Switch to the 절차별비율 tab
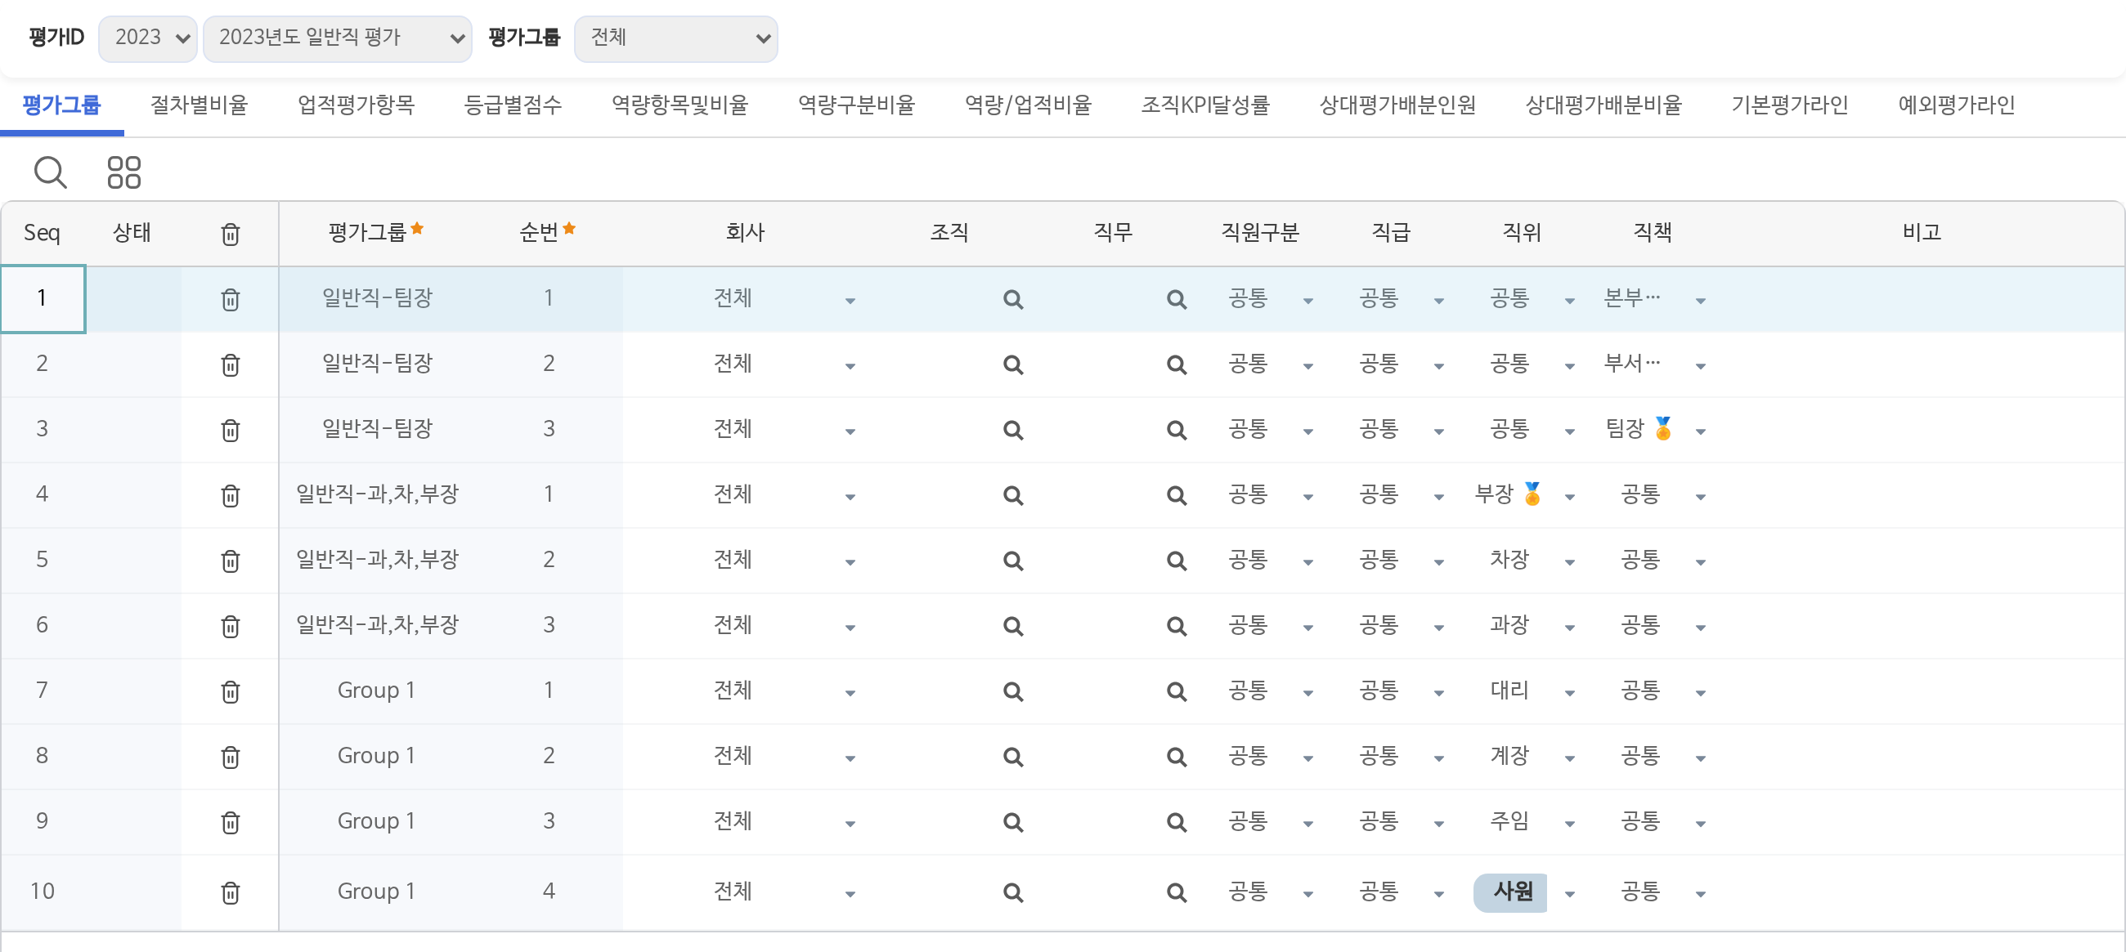This screenshot has width=2126, height=952. coord(199,105)
